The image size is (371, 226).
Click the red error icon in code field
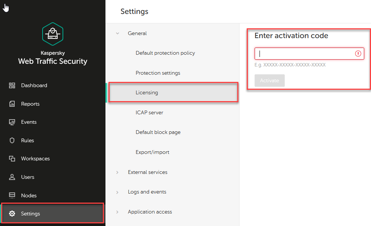click(358, 54)
